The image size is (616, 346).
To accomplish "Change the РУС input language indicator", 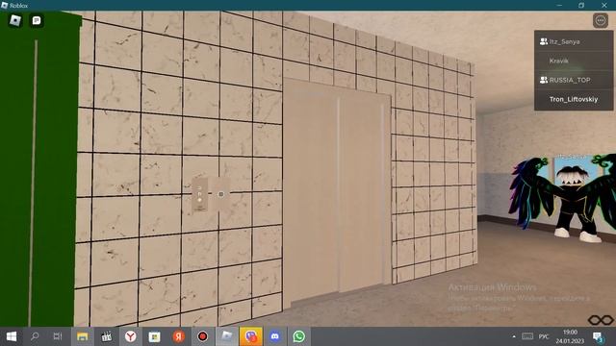I will (x=544, y=336).
